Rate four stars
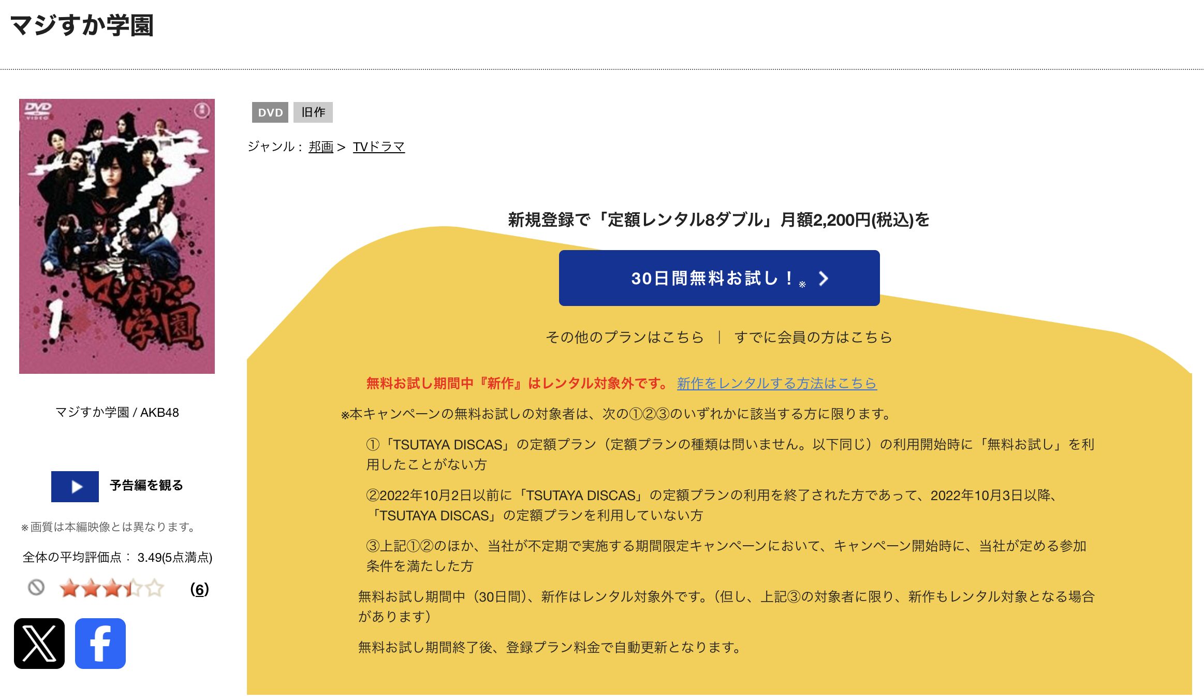 coord(134,589)
